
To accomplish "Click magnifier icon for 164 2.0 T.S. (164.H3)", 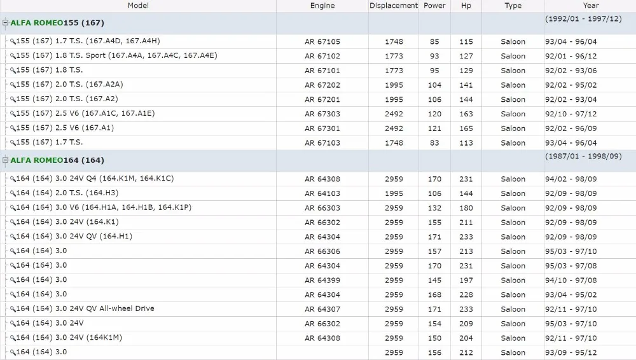I will 13,193.
